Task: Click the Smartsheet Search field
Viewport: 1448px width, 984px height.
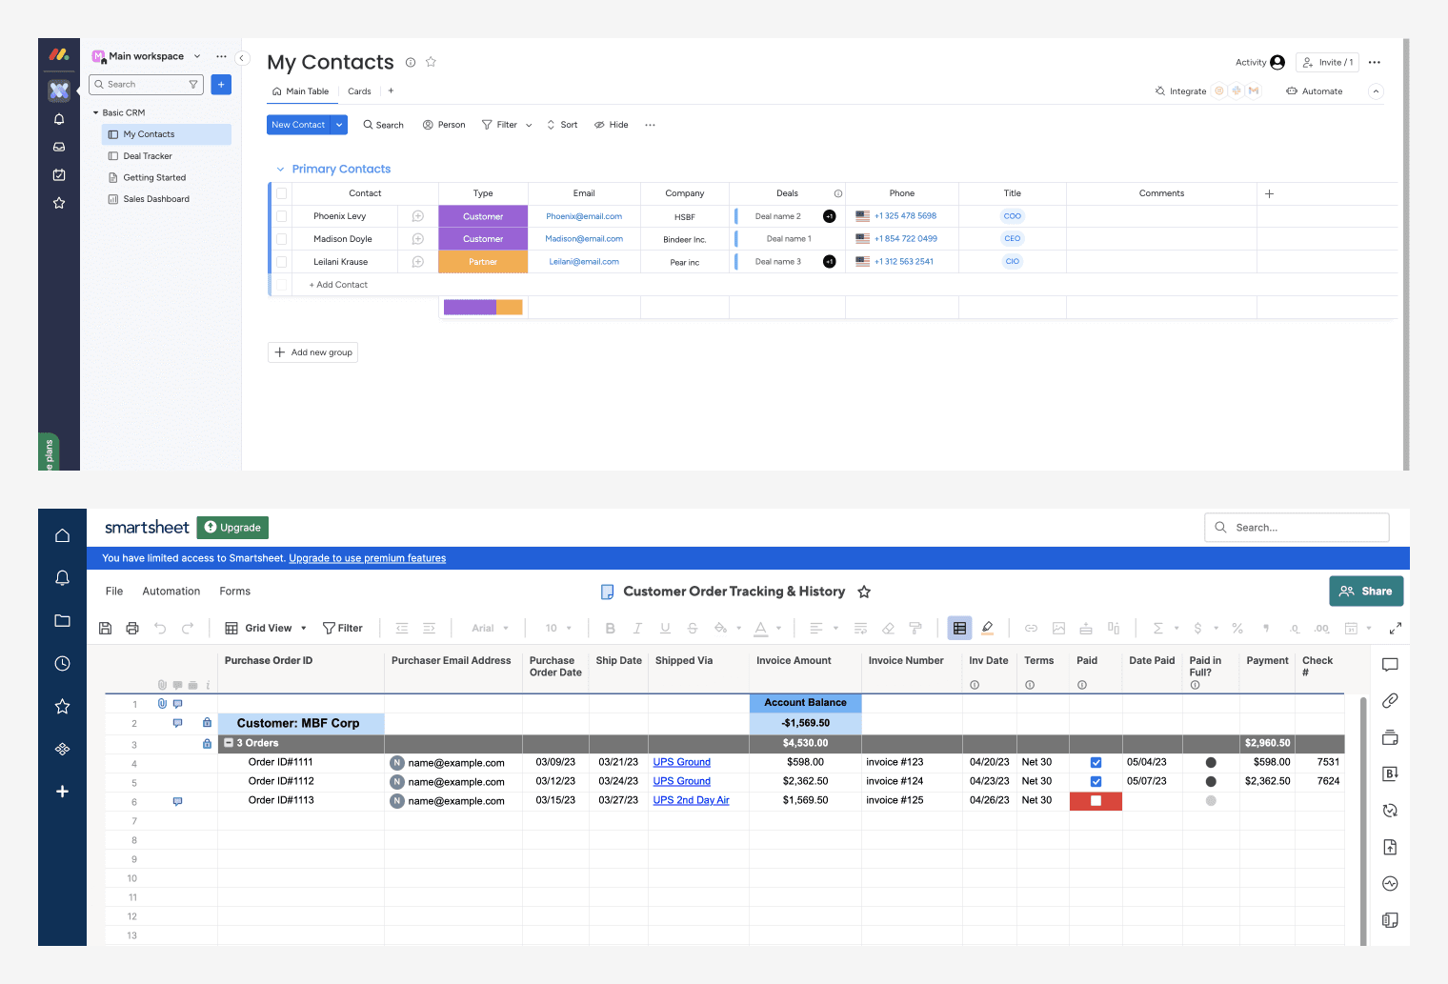Action: [x=1297, y=528]
